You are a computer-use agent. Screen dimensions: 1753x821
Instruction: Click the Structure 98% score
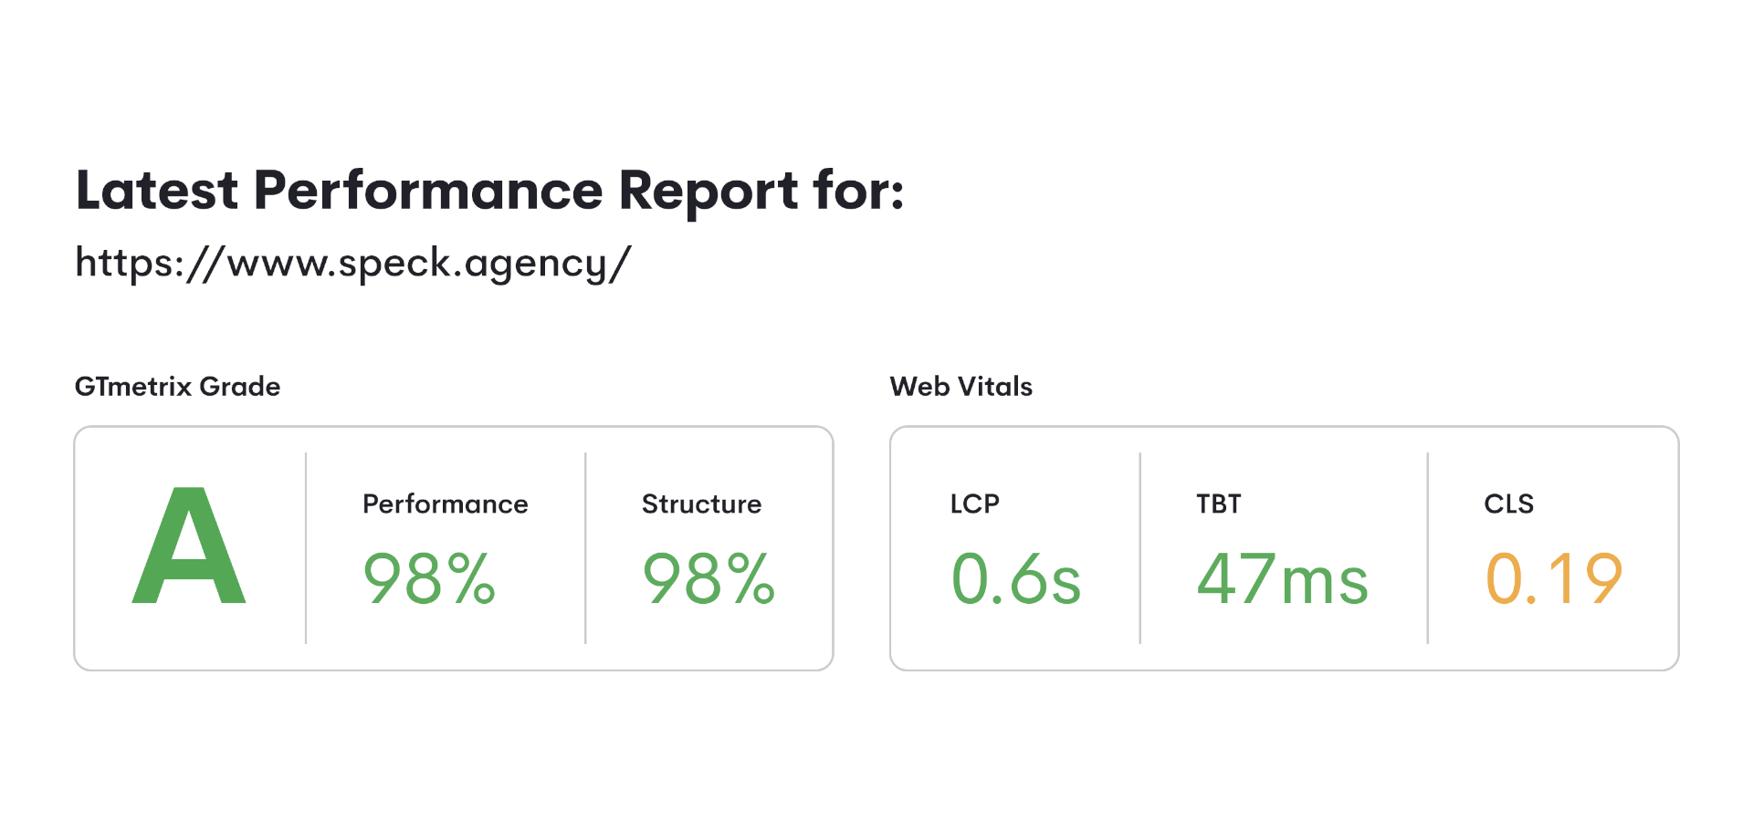coord(709,578)
